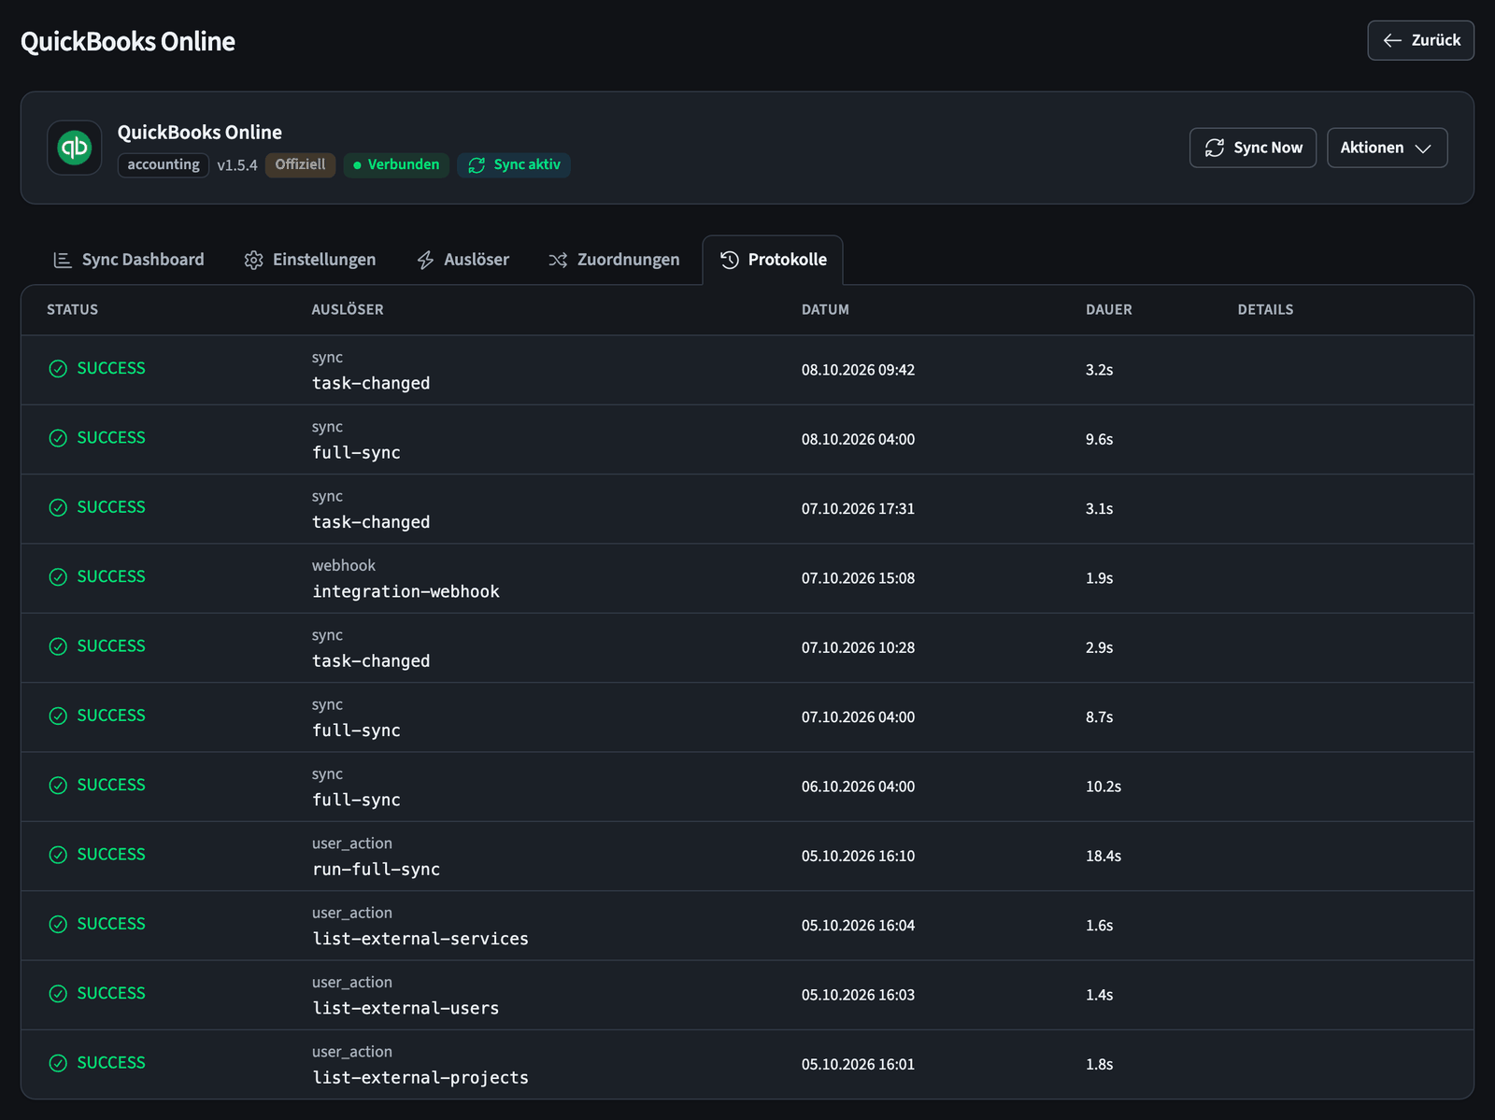Click the AUSLÖSER column header
Viewport: 1495px width, 1120px height.
click(348, 310)
